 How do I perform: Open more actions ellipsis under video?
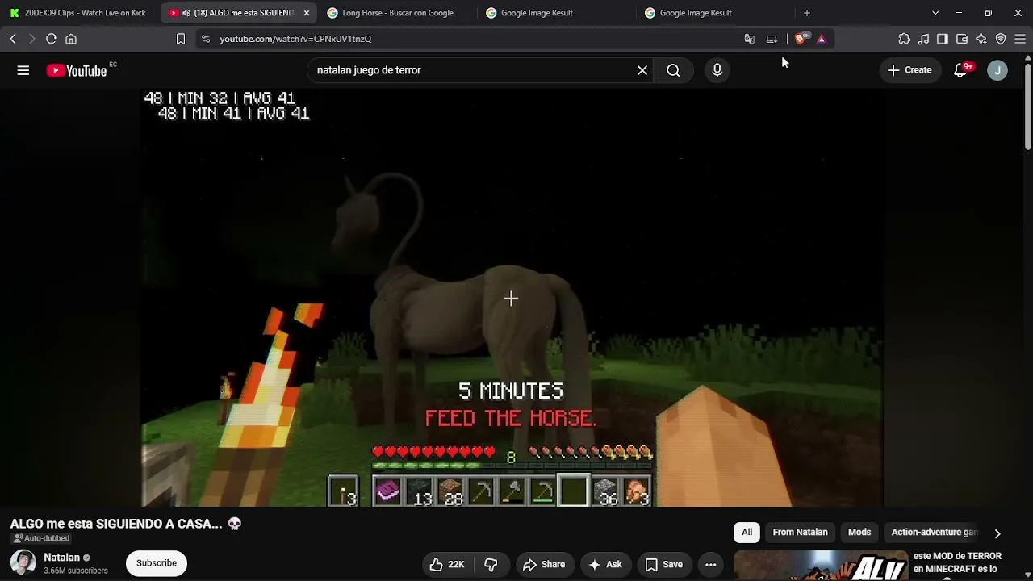pos(711,565)
